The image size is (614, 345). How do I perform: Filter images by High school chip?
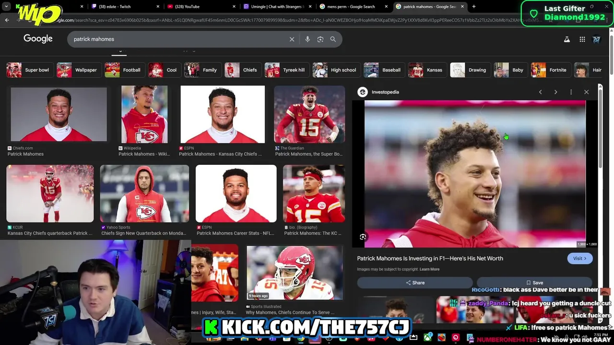click(x=336, y=70)
